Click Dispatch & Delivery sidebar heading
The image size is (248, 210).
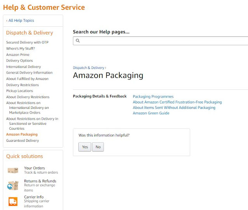(29, 33)
